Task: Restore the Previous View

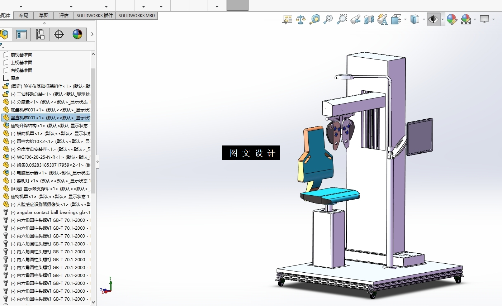Action: click(x=355, y=19)
